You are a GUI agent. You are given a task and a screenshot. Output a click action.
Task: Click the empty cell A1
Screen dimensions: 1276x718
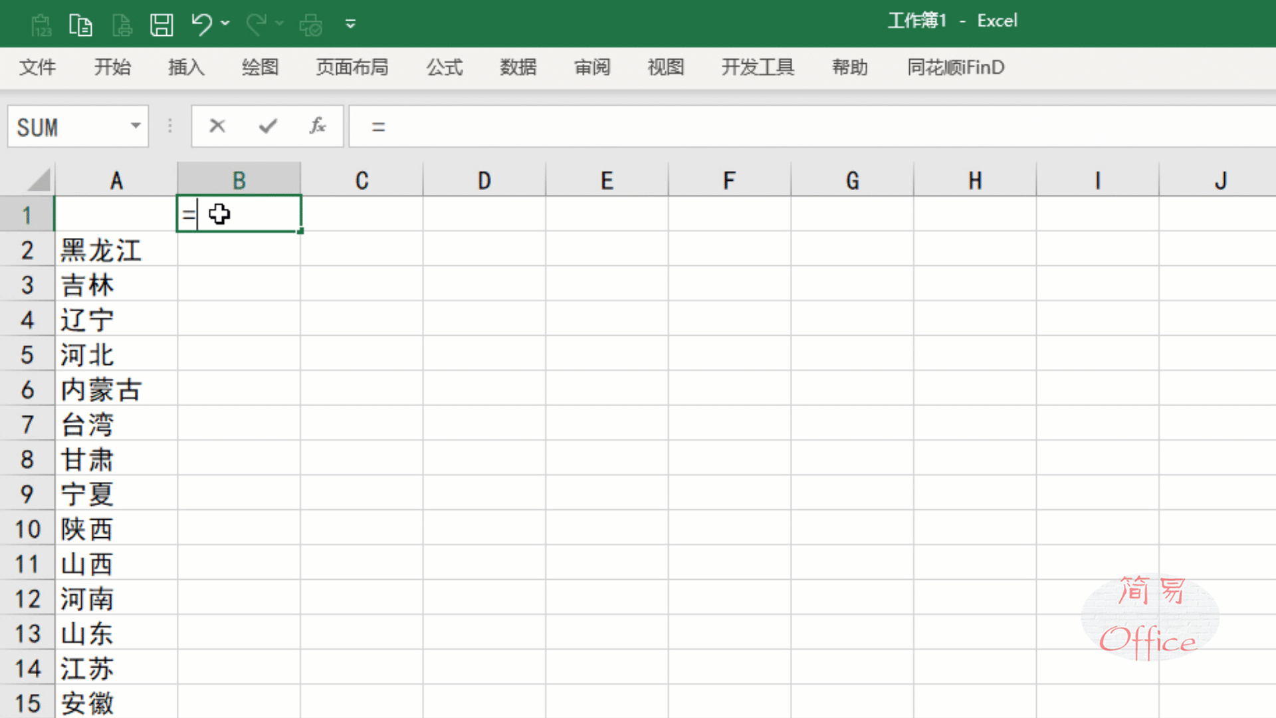point(116,214)
